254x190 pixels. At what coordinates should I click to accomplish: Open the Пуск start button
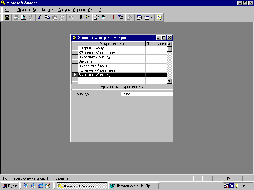pos(10,186)
